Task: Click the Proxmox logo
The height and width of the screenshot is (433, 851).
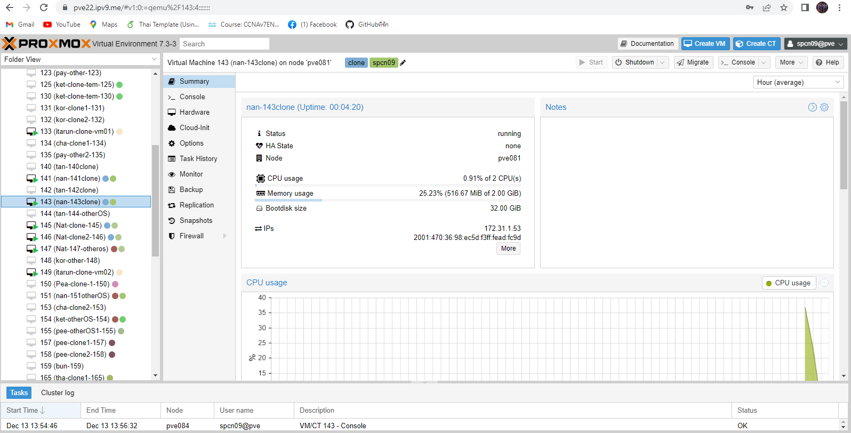Action: (46, 44)
